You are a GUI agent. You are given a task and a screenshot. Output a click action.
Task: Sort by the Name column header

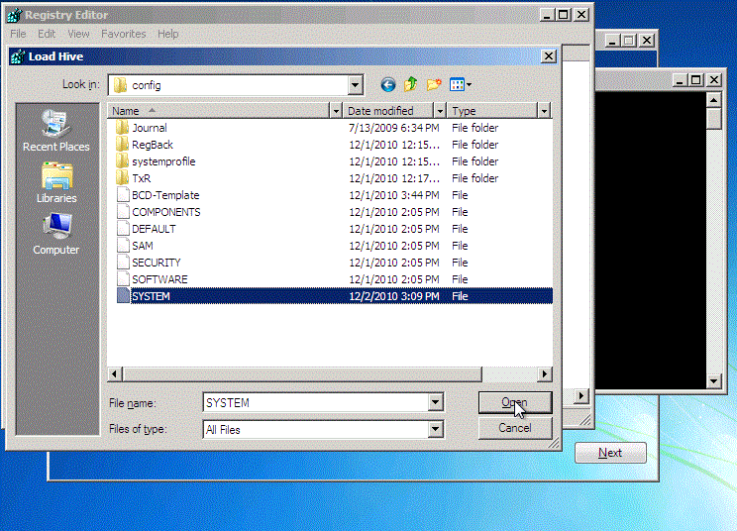(219, 111)
